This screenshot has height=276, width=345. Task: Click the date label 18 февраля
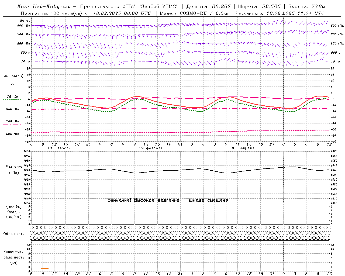[59, 148]
